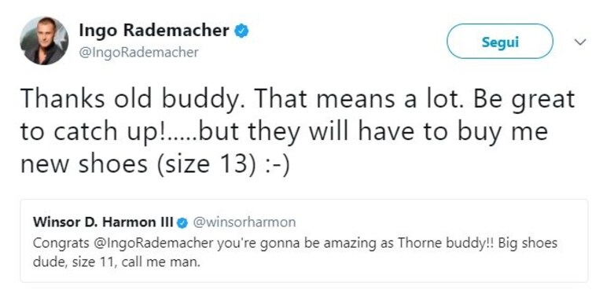Open Ingo Rademacher's profile picture
603x290 pixels.
click(44, 41)
